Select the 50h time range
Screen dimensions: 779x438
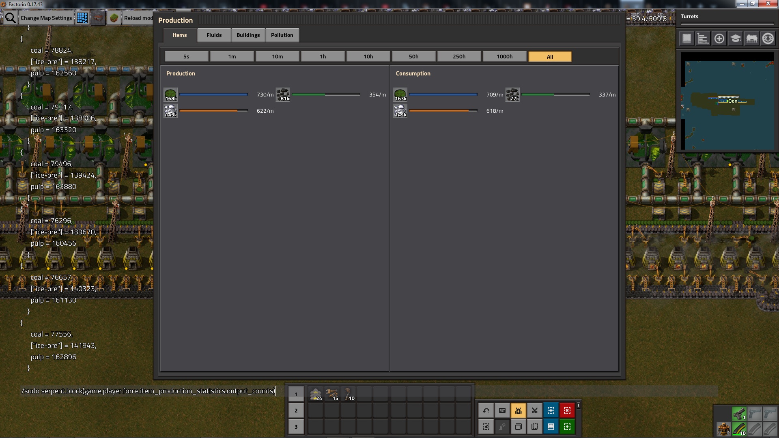(x=414, y=56)
